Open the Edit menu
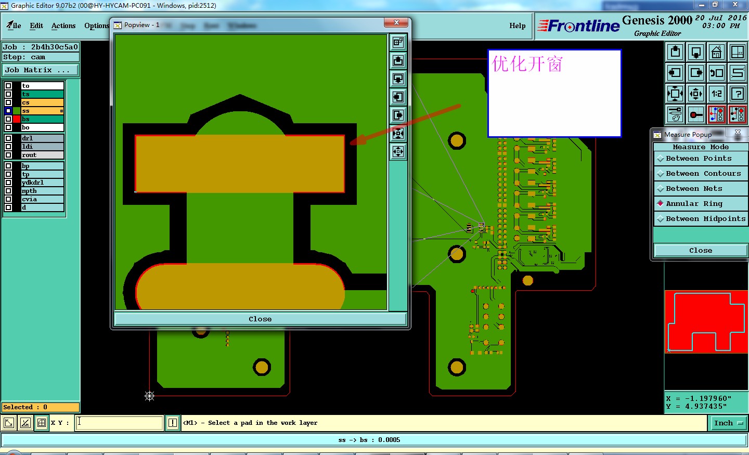 (x=36, y=25)
